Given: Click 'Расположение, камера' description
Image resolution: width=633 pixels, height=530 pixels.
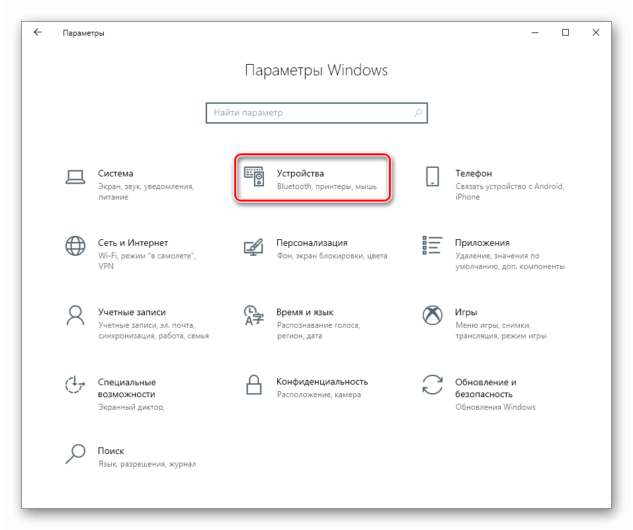Looking at the screenshot, I should pos(319,395).
